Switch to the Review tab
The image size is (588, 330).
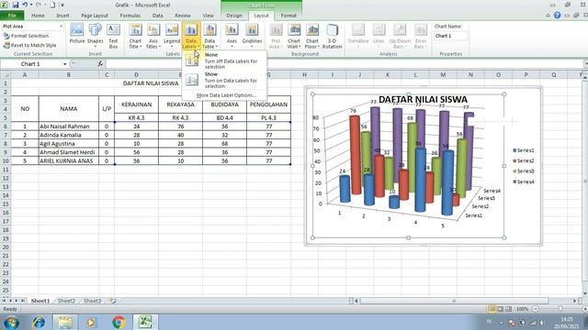click(183, 16)
